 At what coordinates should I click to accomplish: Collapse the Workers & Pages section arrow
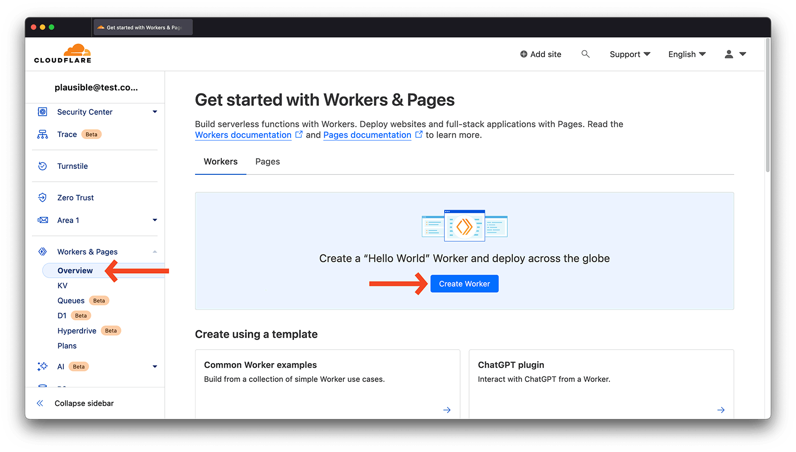click(x=155, y=252)
